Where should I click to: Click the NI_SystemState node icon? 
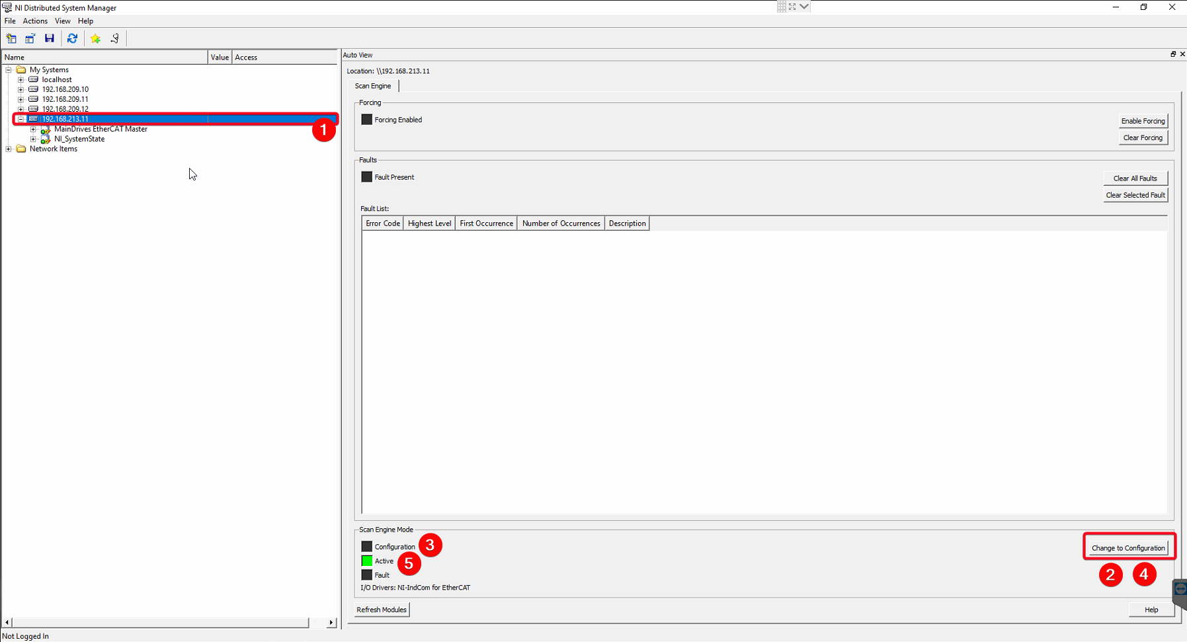point(46,140)
